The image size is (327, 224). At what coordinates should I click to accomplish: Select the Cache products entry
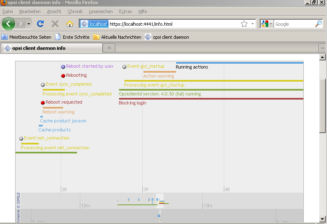pyautogui.click(x=54, y=130)
